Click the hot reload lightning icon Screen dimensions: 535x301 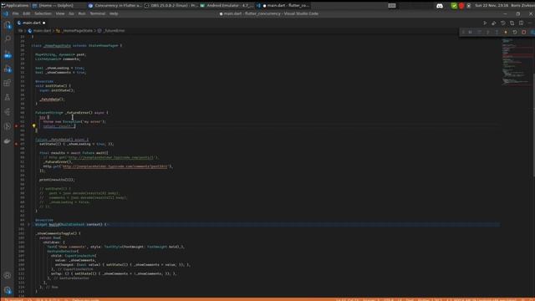(x=506, y=32)
